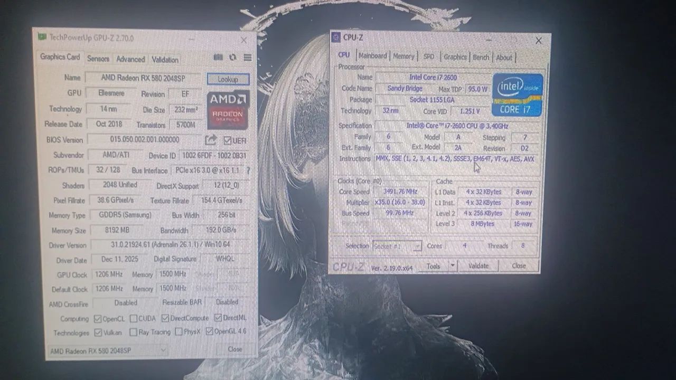
Task: Click the BIOS export share icon
Action: [x=211, y=140]
